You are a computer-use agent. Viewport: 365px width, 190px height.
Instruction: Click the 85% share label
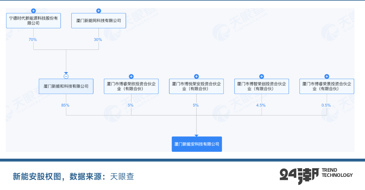[x=65, y=105]
